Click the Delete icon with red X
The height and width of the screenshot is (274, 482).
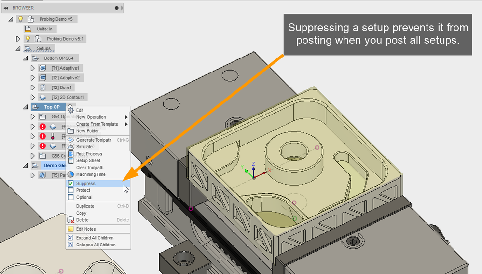click(x=71, y=220)
